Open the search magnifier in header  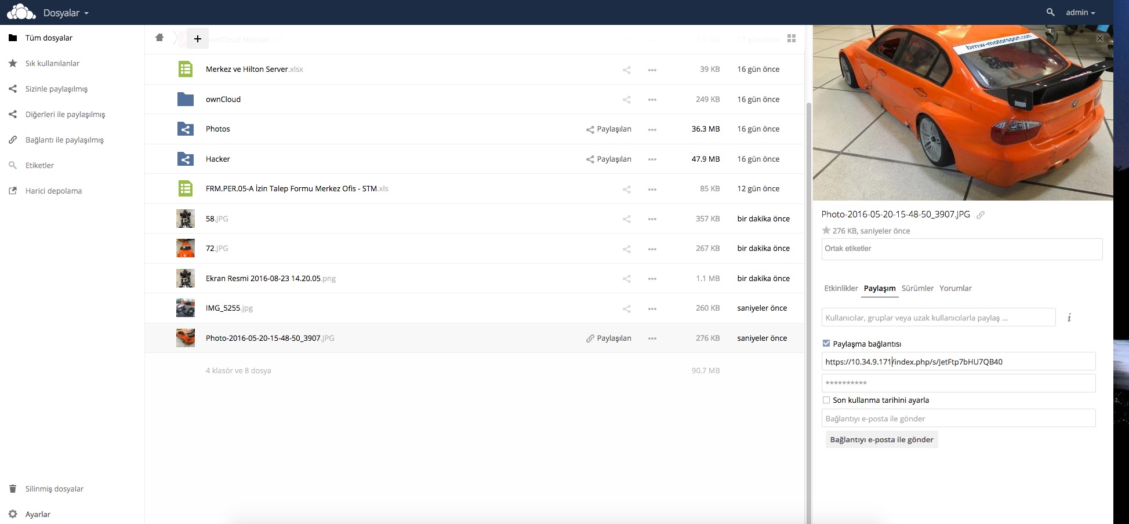pos(1050,12)
